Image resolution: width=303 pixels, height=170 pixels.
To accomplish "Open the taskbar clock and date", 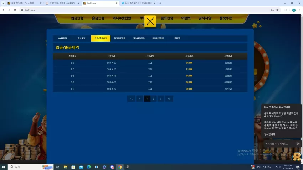I will click(x=288, y=167).
